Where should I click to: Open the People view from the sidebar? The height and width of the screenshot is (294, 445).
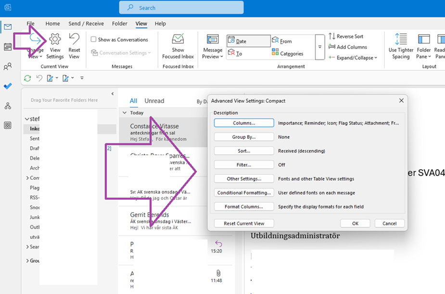point(8,66)
